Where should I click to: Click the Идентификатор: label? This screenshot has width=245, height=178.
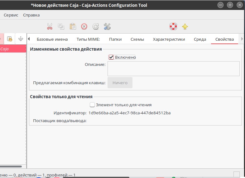click(70, 113)
